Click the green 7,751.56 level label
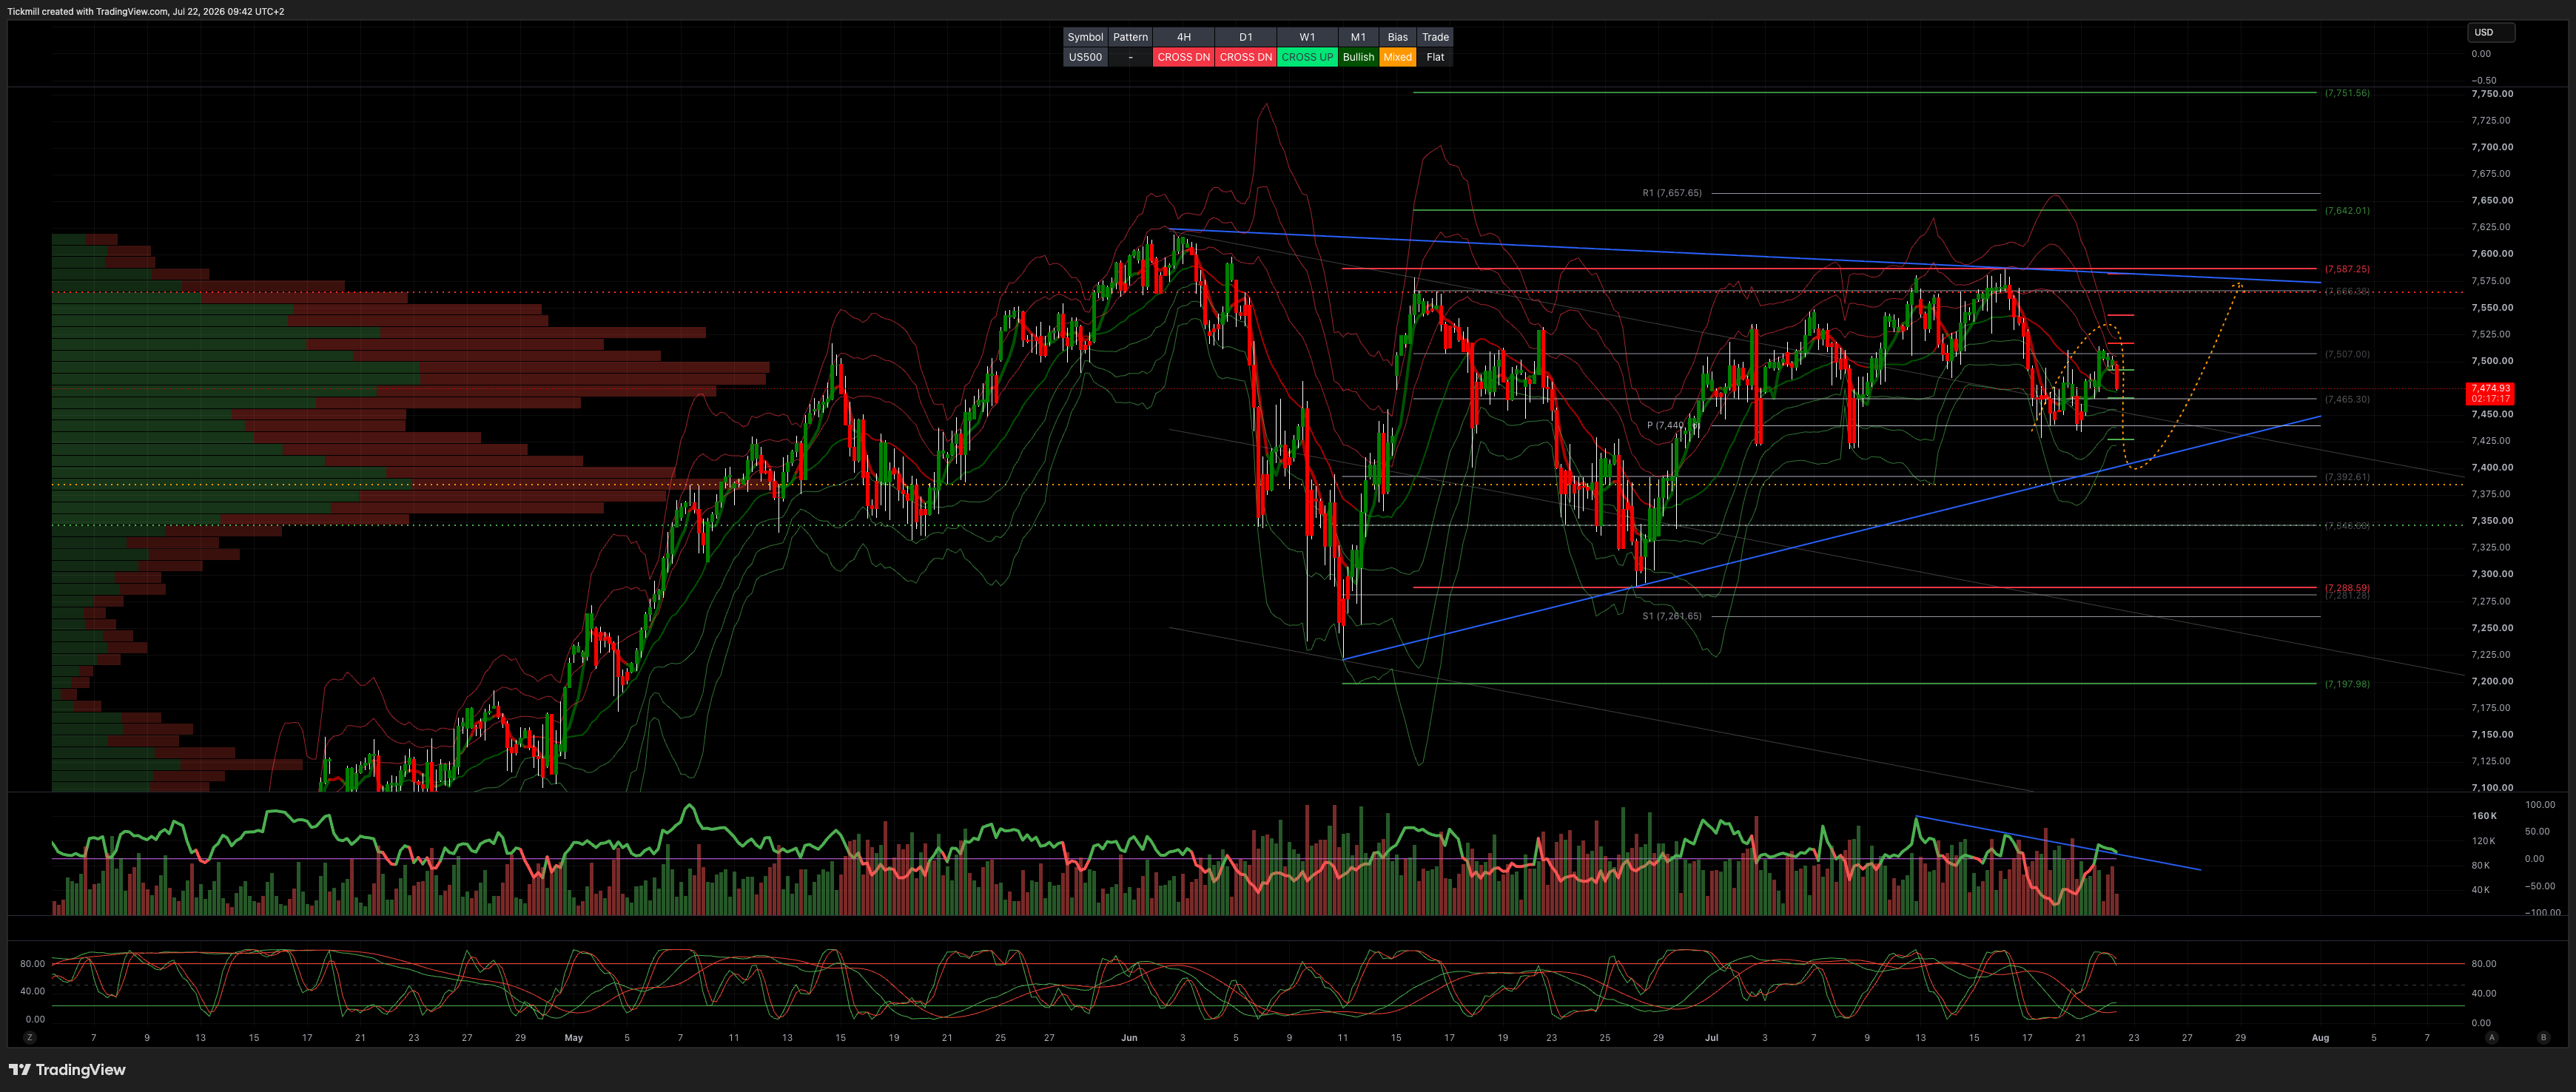This screenshot has width=2576, height=1092. (2347, 93)
